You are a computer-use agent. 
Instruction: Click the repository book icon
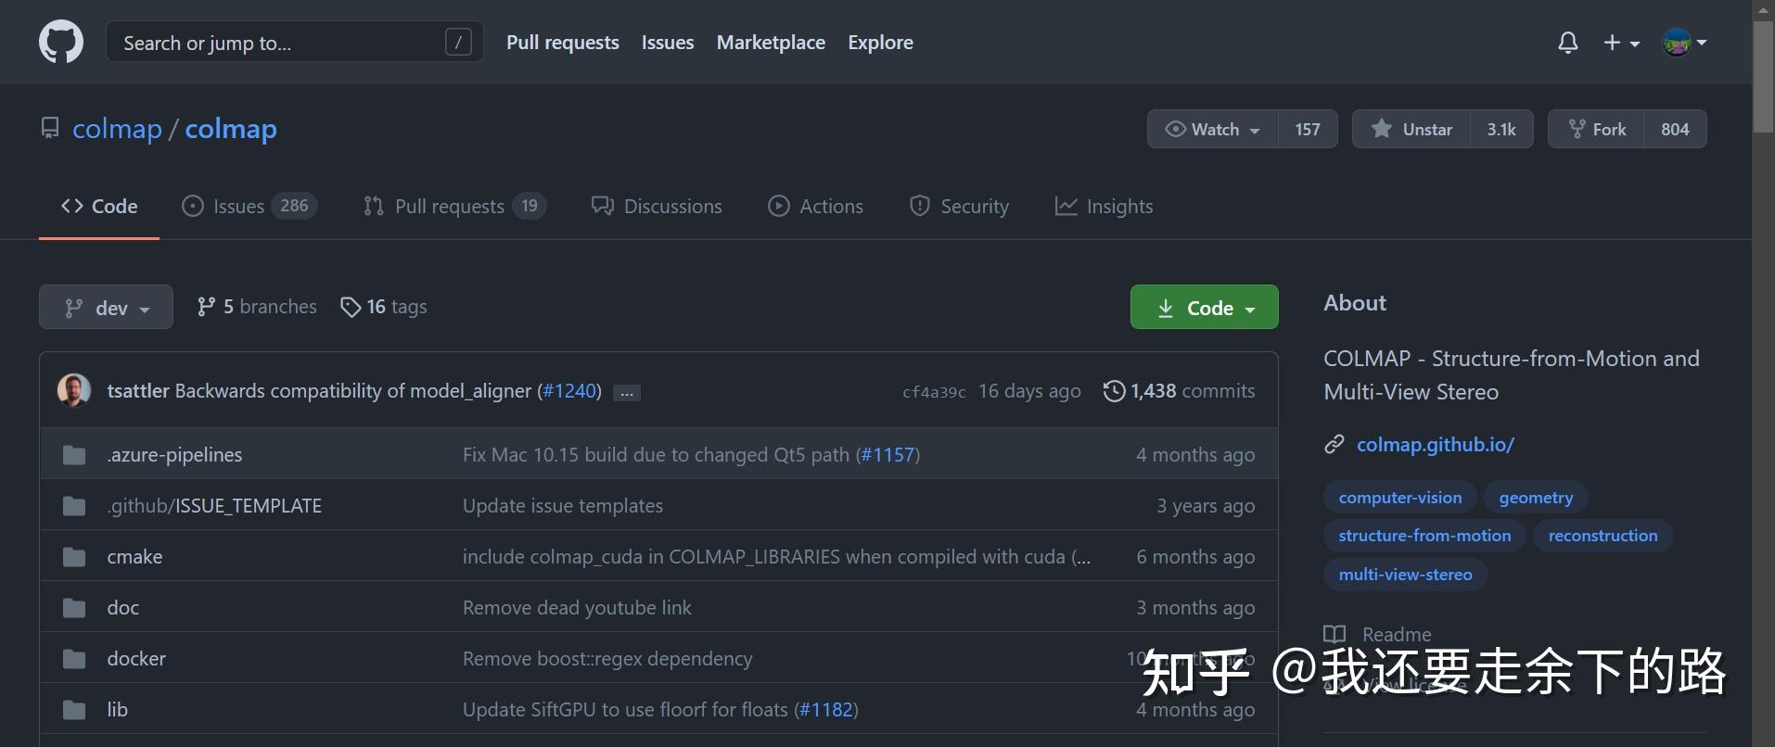[50, 129]
